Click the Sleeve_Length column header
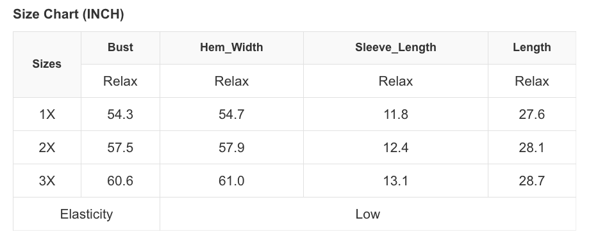This screenshot has width=591, height=248. point(395,47)
